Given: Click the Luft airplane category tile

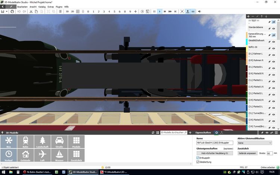Looking at the screenshot, I should pyautogui.click(x=42, y=155).
